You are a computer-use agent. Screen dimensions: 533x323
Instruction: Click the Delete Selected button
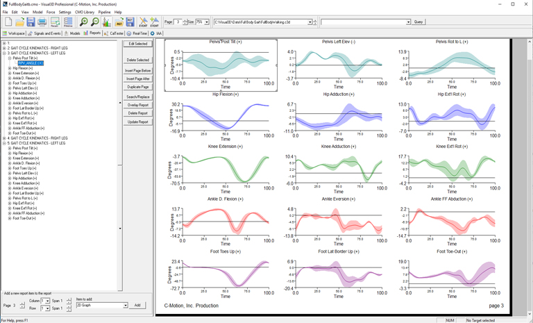[138, 60]
